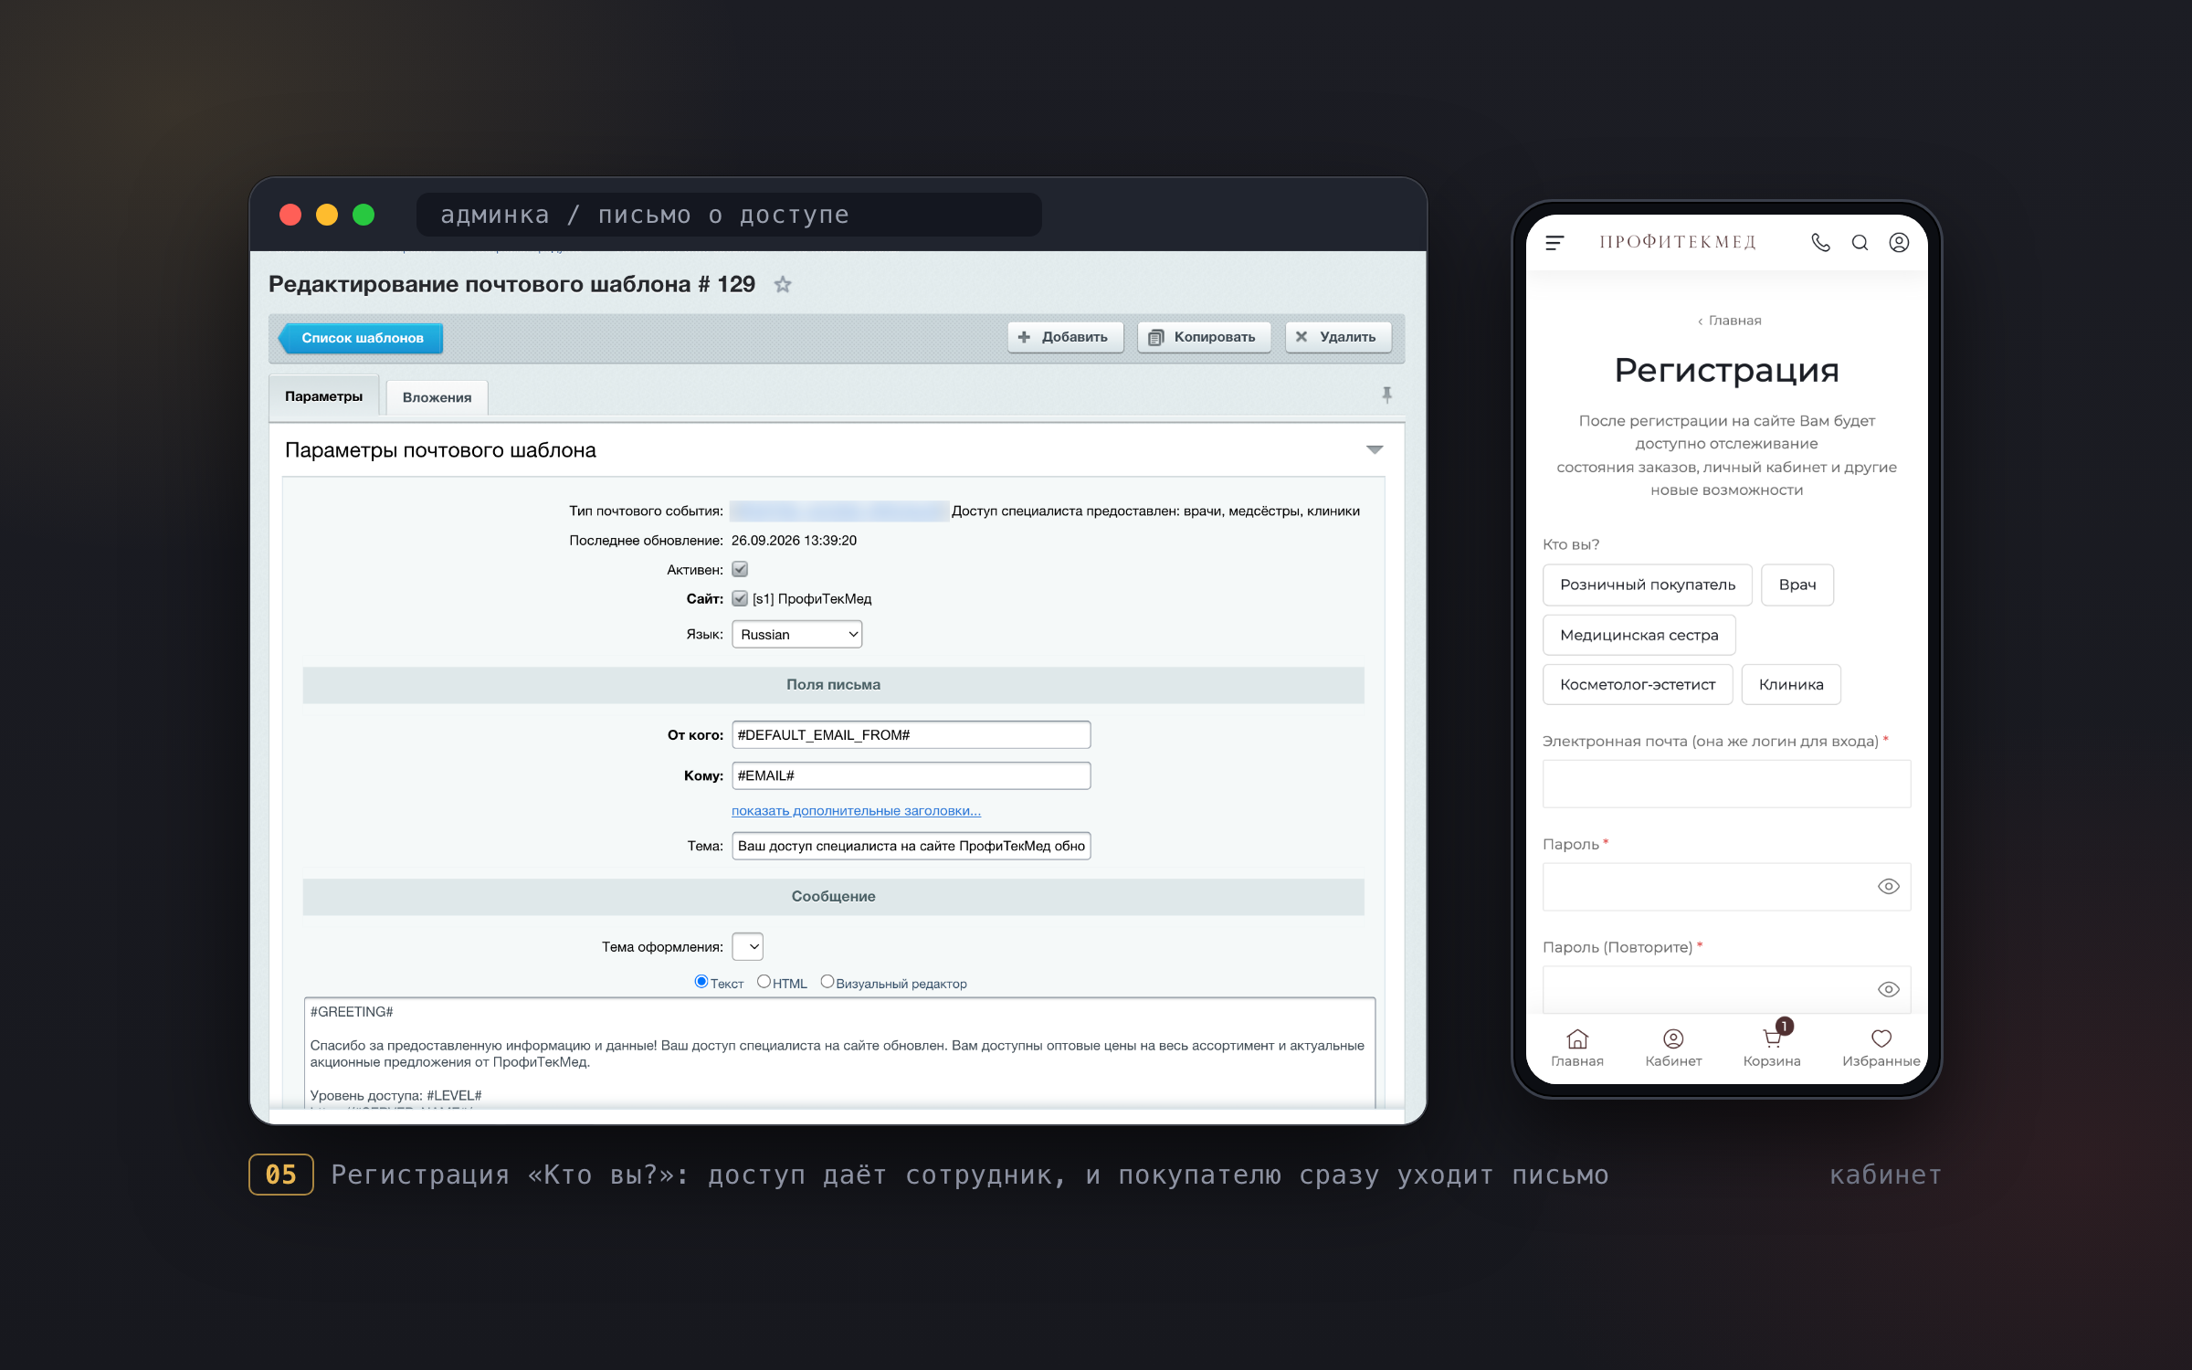Click the Копировать button

pyautogui.click(x=1204, y=337)
